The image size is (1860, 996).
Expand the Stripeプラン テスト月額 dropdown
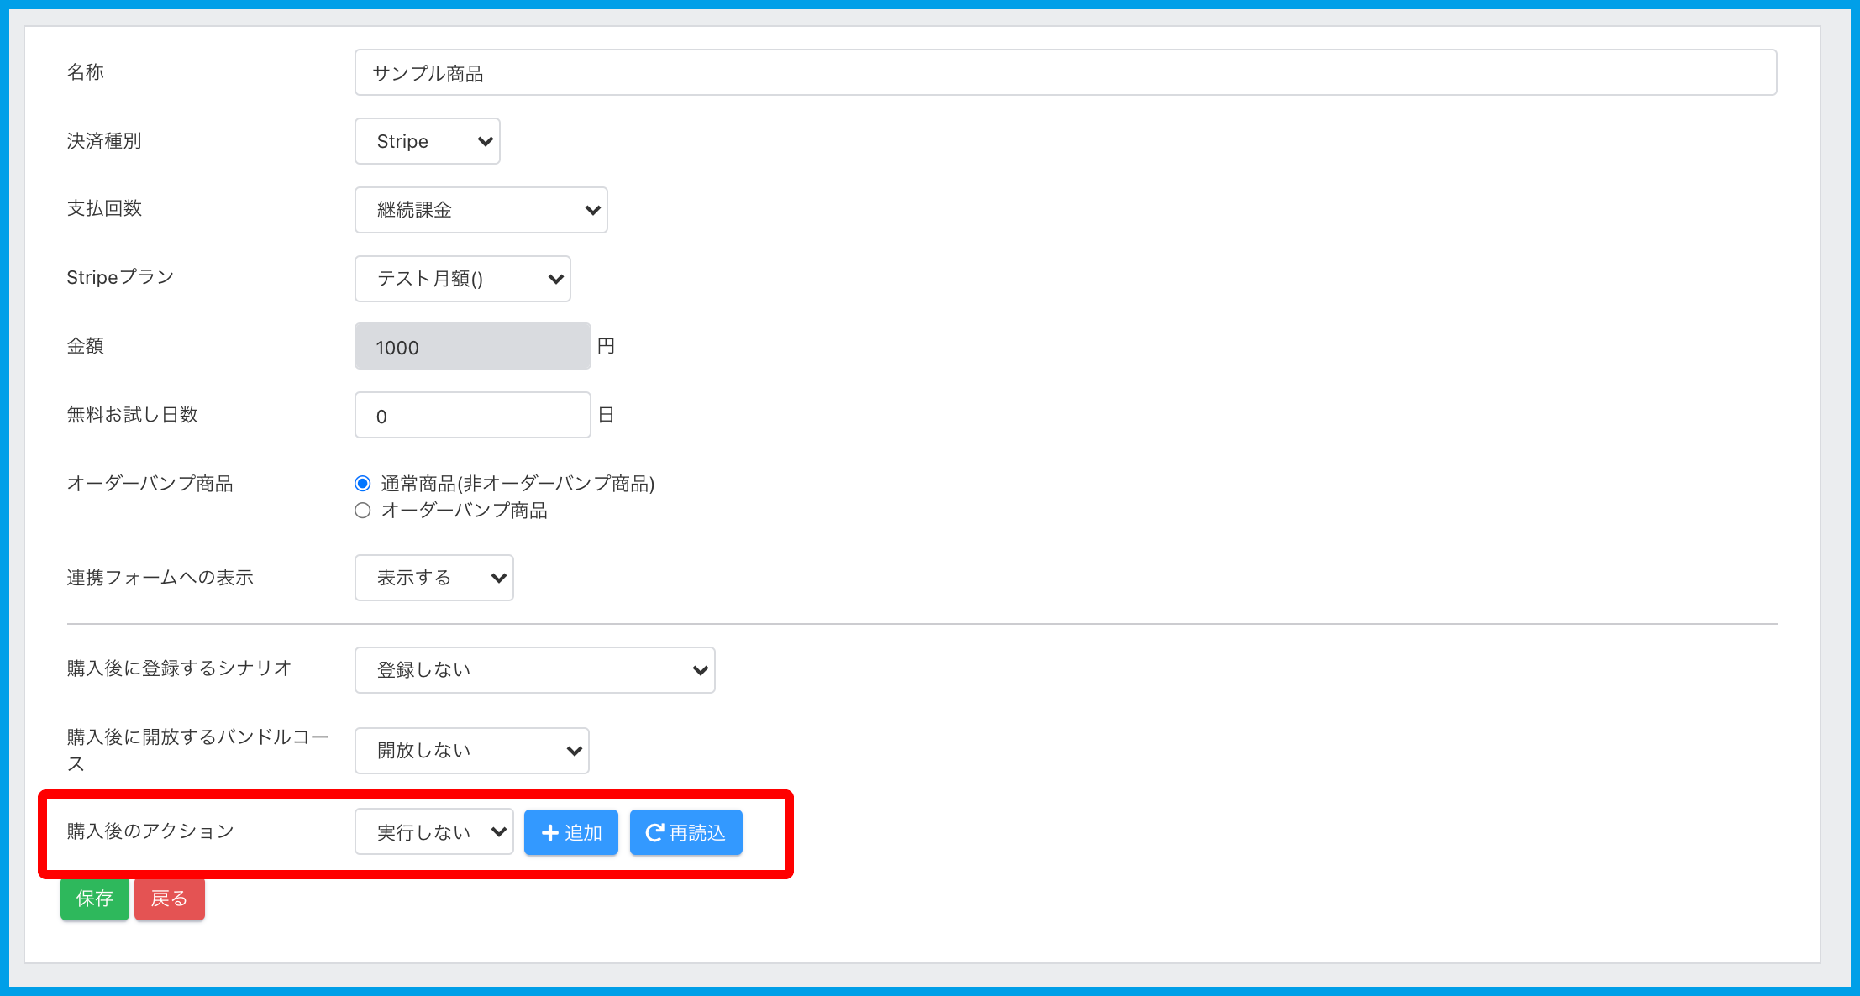(x=462, y=279)
